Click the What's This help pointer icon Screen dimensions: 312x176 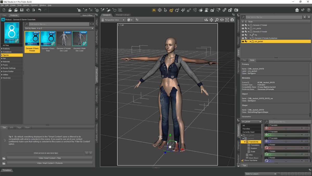pyautogui.click(x=302, y=10)
